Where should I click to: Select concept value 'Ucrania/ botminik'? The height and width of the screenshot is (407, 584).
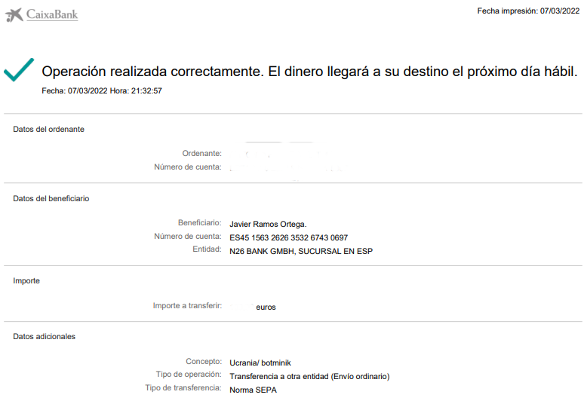pyautogui.click(x=260, y=363)
